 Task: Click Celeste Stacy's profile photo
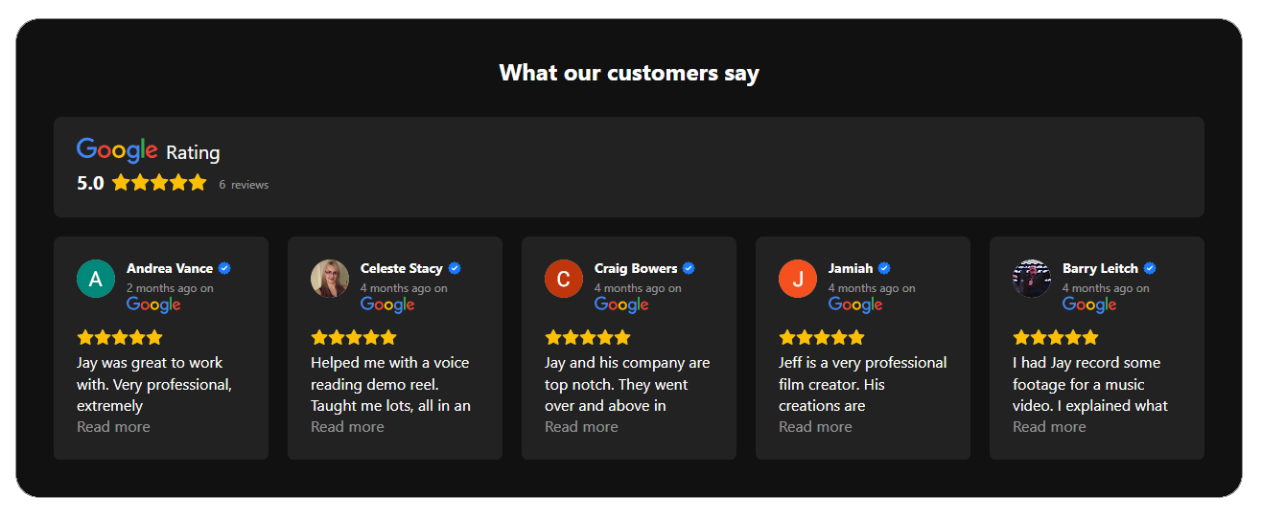[x=330, y=279]
